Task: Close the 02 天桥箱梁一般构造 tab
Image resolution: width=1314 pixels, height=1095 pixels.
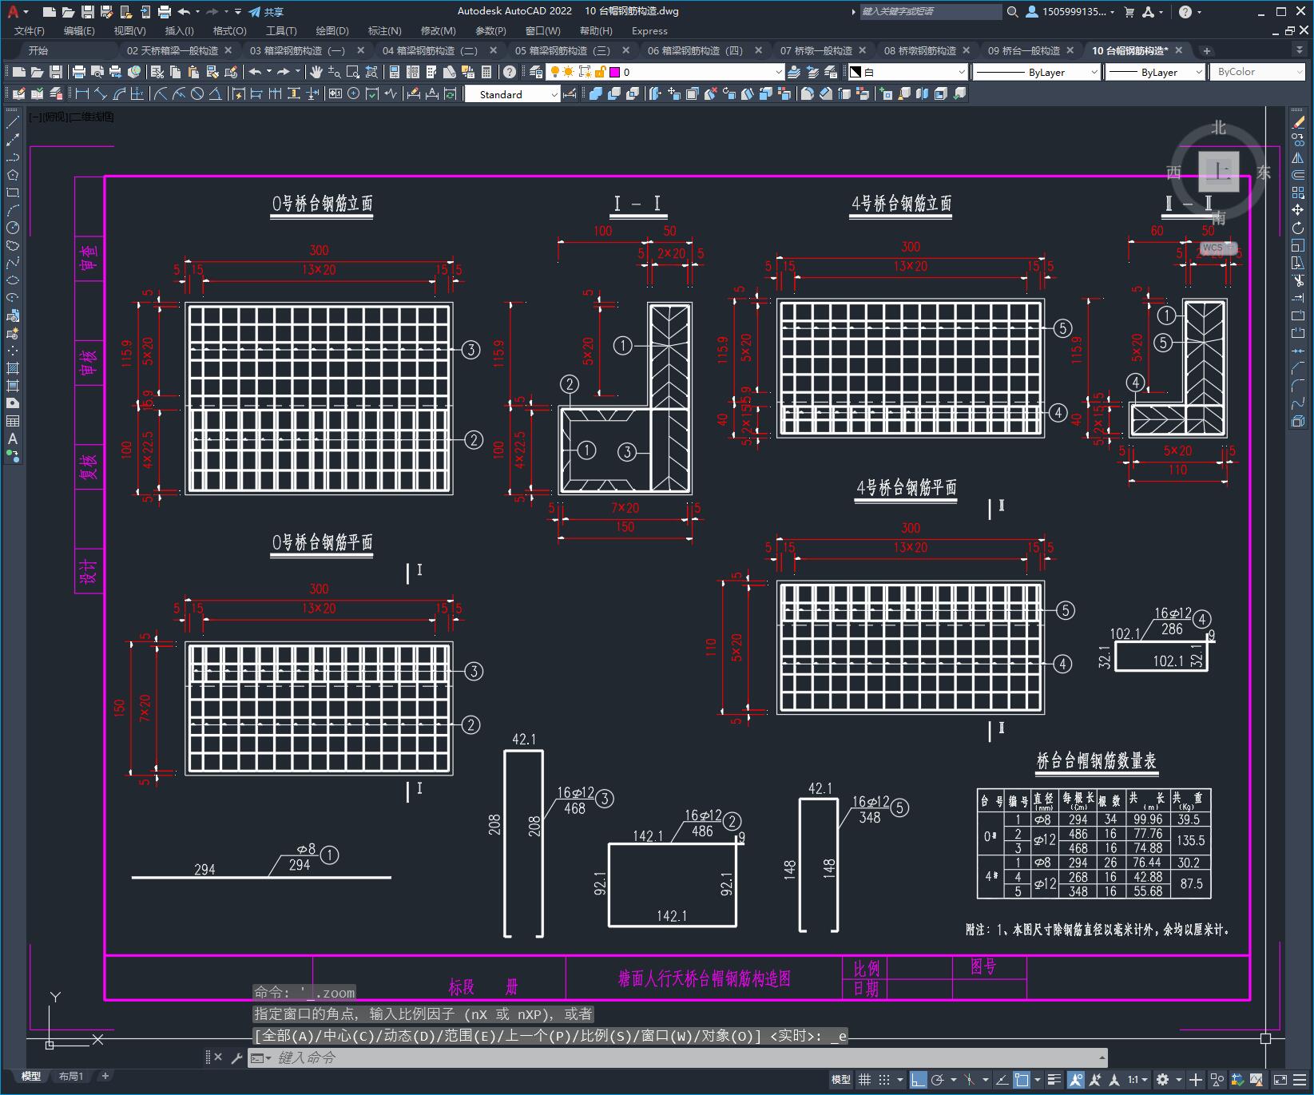Action: point(228,50)
